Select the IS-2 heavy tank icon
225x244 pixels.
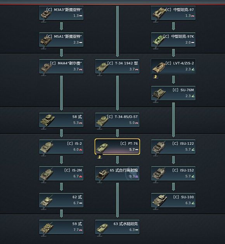tap(47, 147)
